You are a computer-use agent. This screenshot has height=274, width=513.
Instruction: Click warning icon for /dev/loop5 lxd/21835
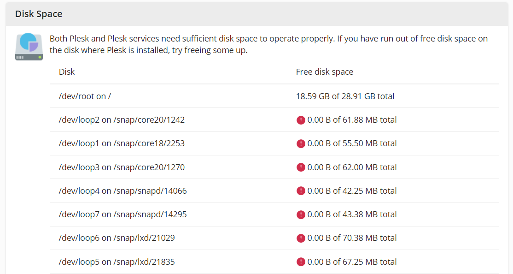[x=301, y=262]
